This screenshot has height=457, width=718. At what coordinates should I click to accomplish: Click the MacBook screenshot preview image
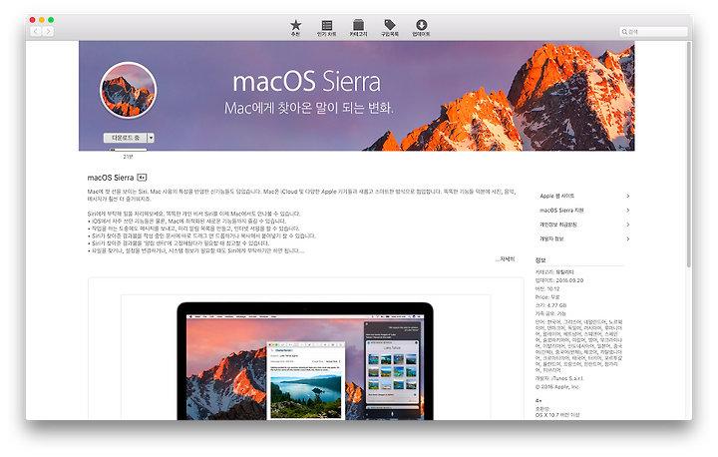[305, 361]
